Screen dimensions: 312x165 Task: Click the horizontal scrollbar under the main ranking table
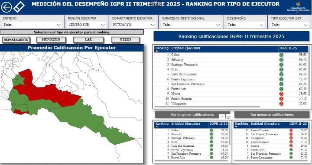click(x=207, y=107)
